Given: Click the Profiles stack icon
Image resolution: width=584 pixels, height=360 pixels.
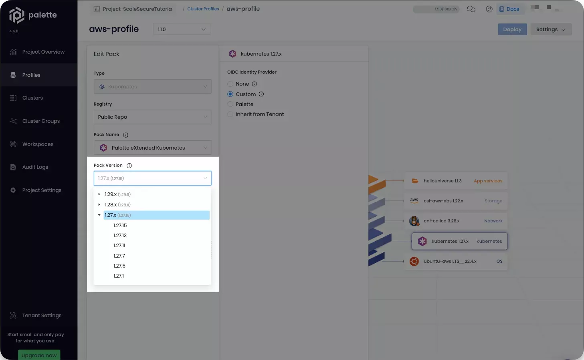Looking at the screenshot, I should point(13,75).
